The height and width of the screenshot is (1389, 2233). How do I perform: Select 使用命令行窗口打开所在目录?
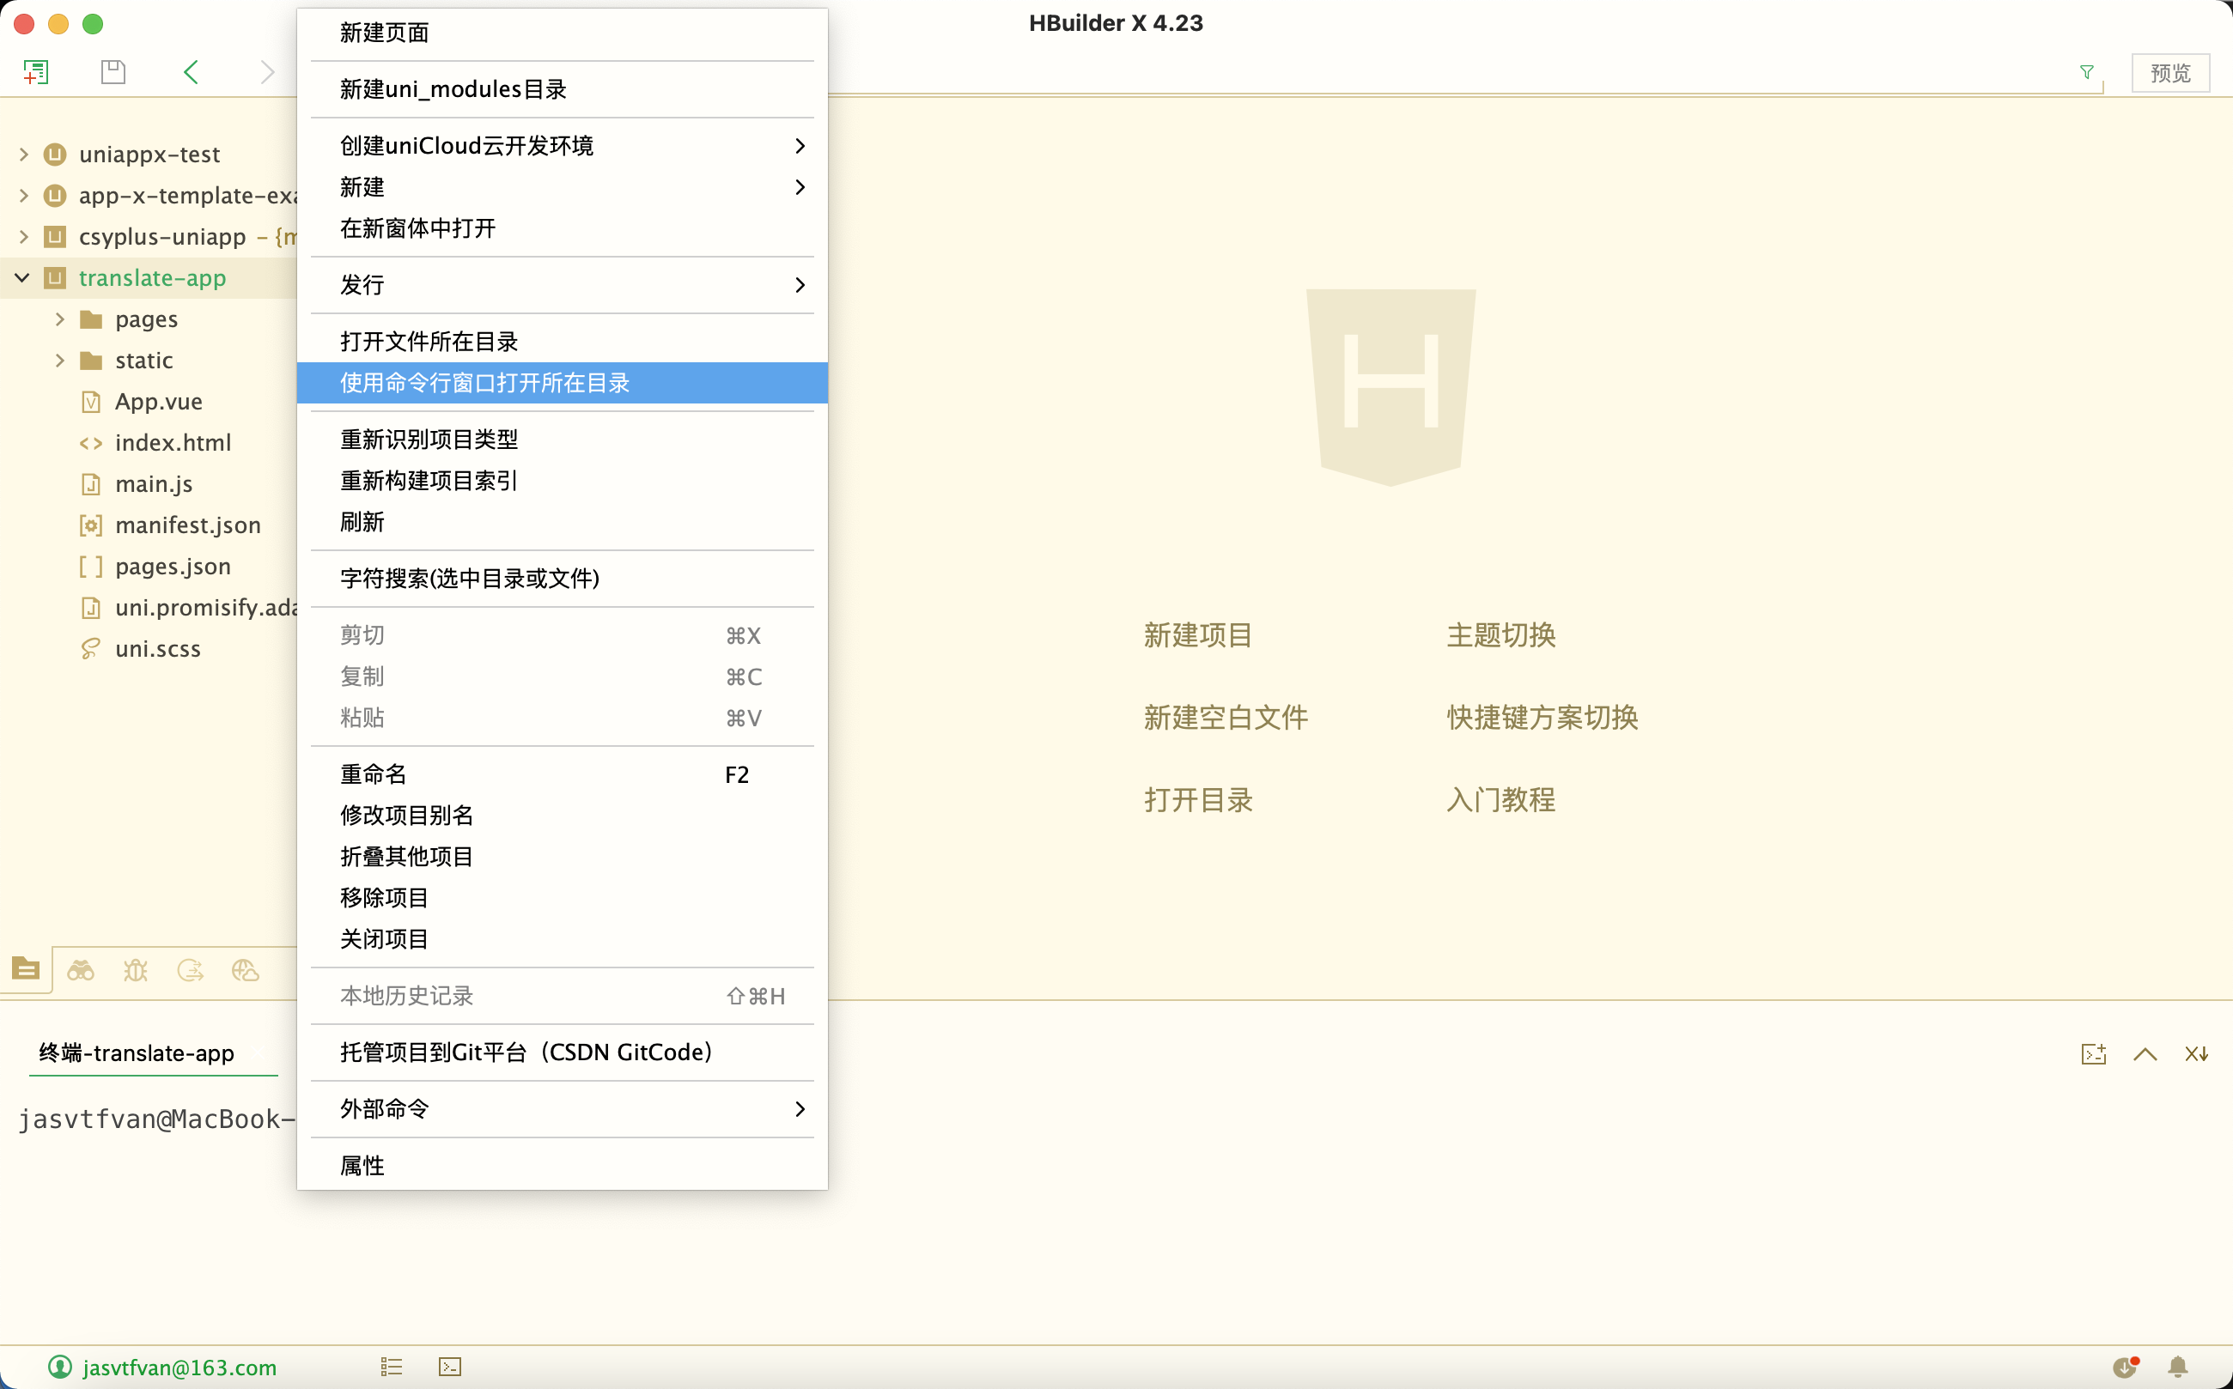point(563,382)
